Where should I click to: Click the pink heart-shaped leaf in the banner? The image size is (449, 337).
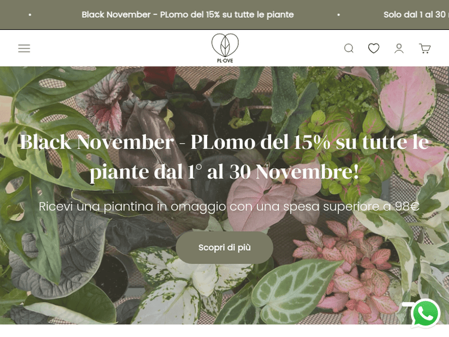(260, 201)
